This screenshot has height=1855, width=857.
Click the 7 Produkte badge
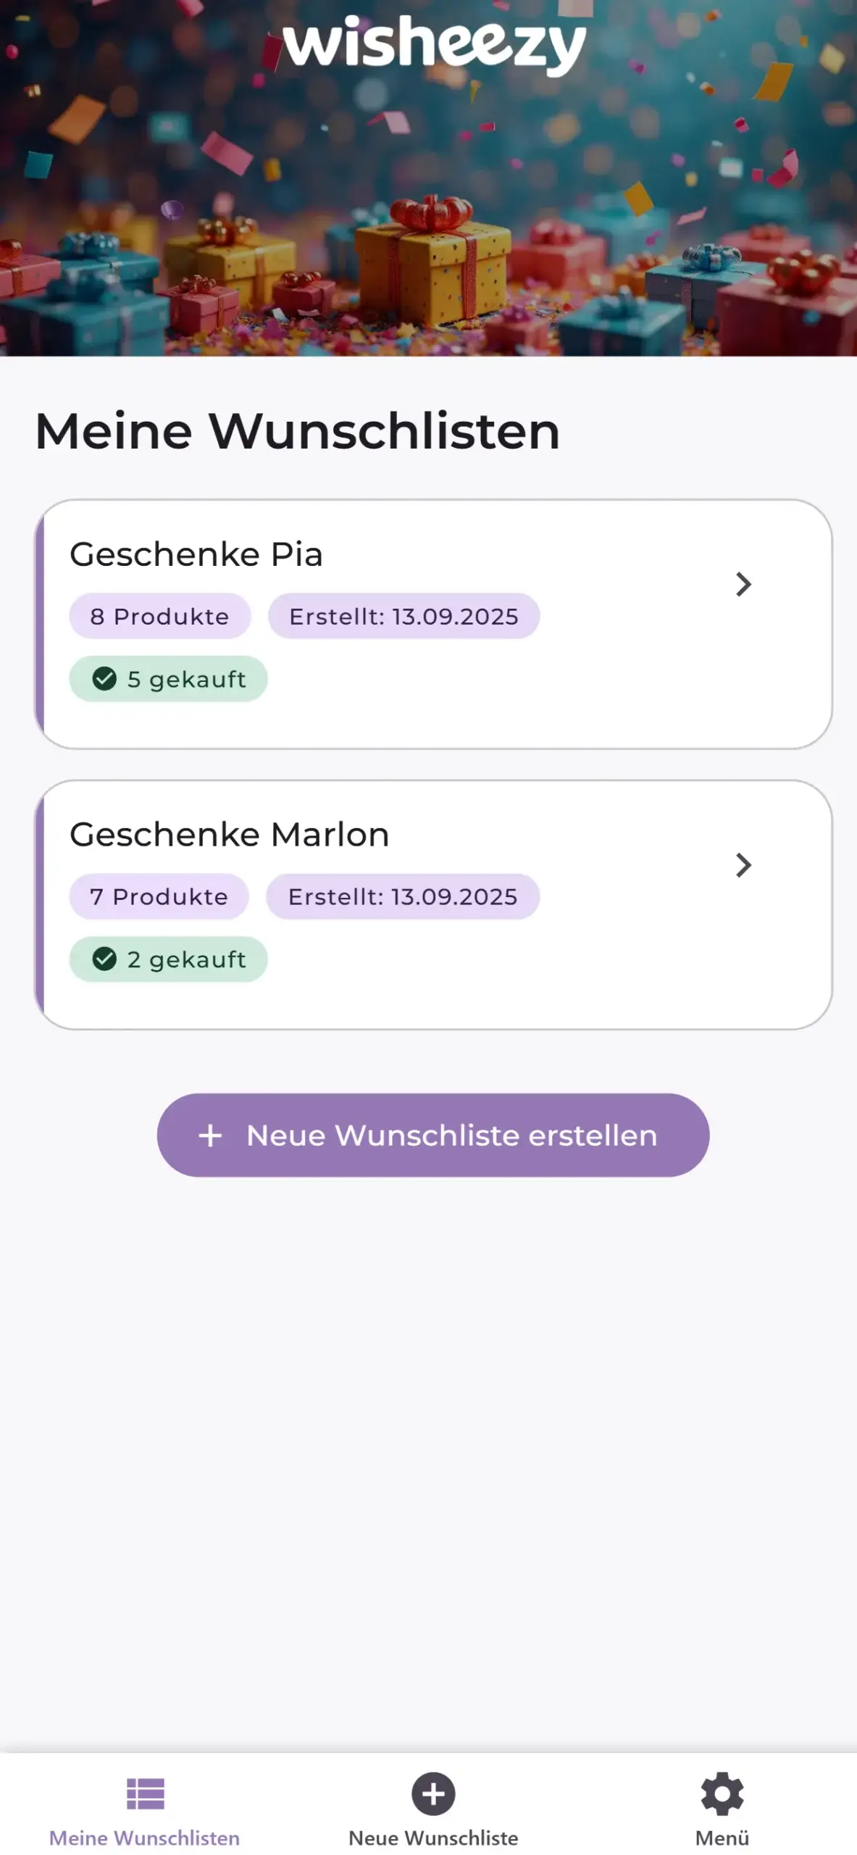click(x=159, y=896)
